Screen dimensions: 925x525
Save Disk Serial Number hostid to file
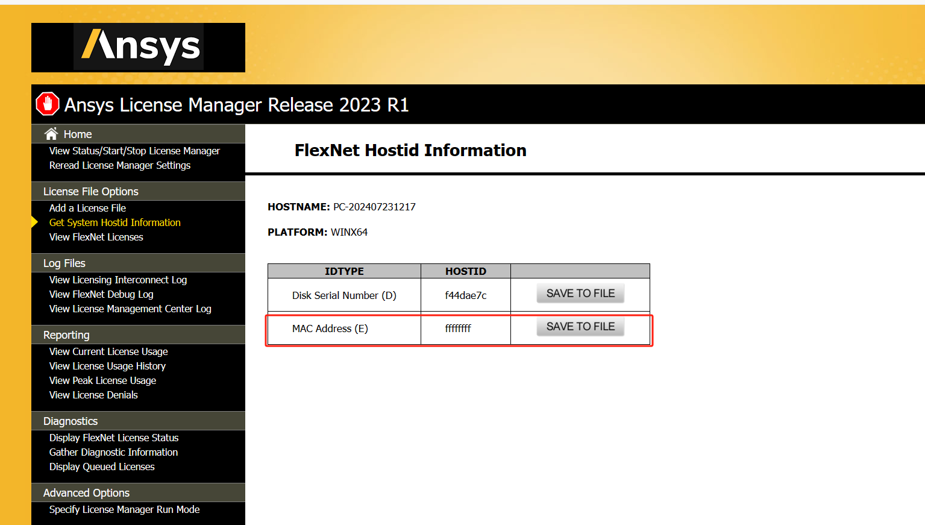coord(580,293)
